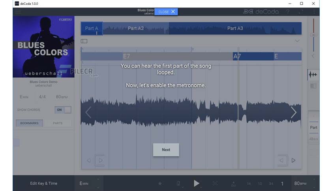Maximize the deCoda window
The image size is (330, 191).
click(x=301, y=4)
